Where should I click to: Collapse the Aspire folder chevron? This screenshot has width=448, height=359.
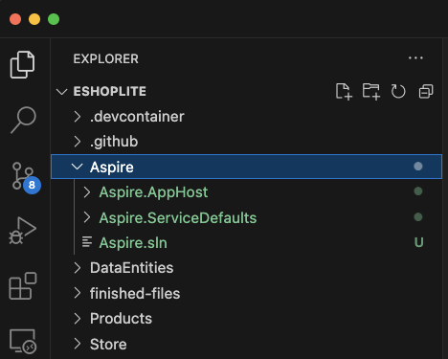coord(77,167)
